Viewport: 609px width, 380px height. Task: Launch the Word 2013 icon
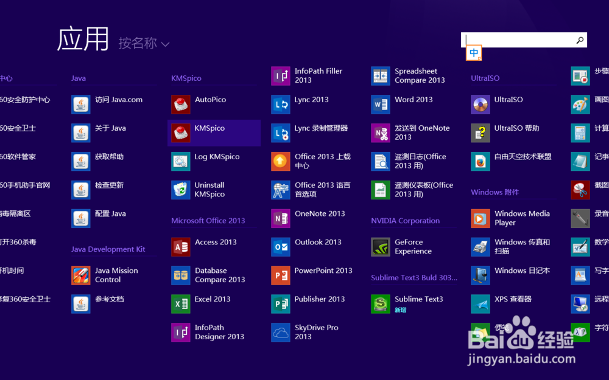pos(380,105)
